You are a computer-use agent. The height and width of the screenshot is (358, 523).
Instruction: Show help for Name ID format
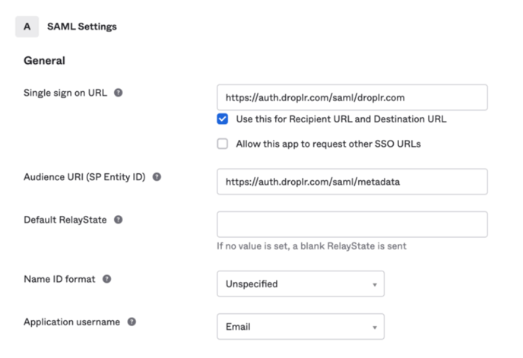point(106,279)
